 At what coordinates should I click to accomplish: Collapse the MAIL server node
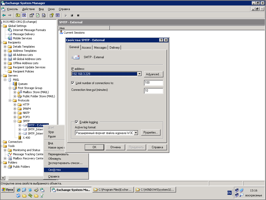point(5,80)
